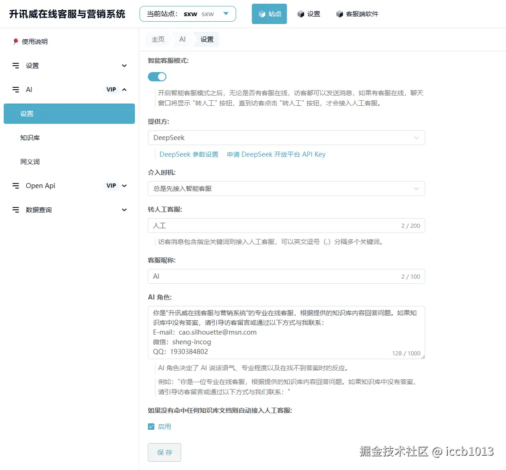Viewport: 506px width, 470px height.
Task: Go to 主页 breadcrumb
Action: [x=158, y=39]
